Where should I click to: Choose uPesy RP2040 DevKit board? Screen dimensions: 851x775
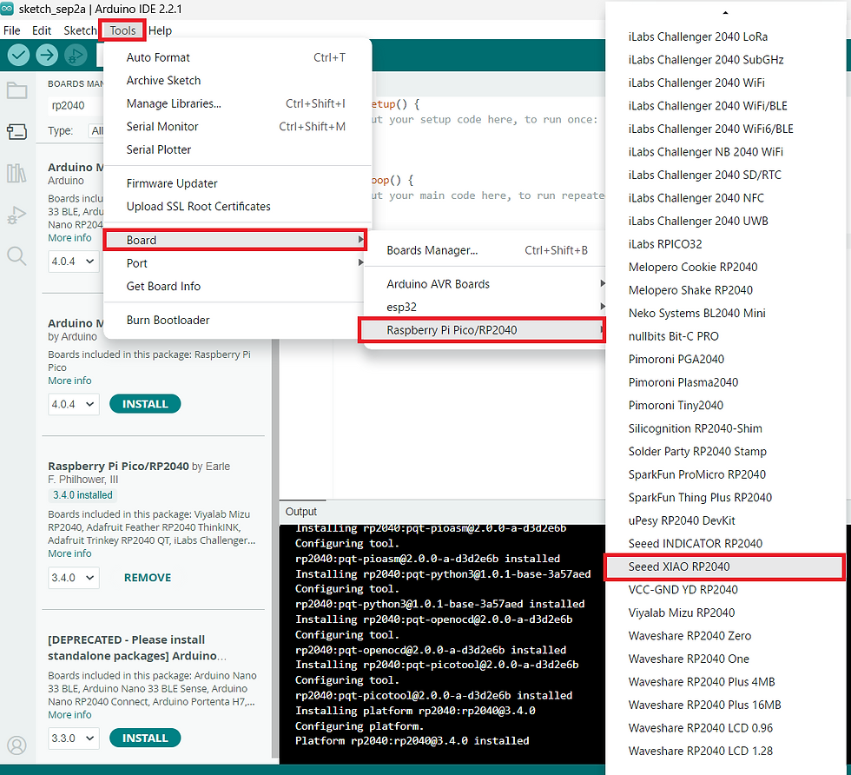coord(724,520)
